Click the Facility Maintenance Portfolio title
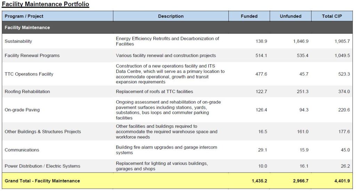This screenshot has width=356, height=191. [46, 5]
